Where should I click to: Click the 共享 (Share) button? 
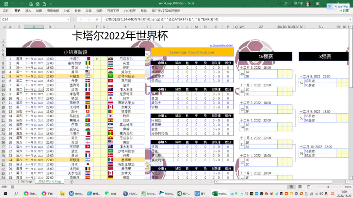pyautogui.click(x=344, y=11)
